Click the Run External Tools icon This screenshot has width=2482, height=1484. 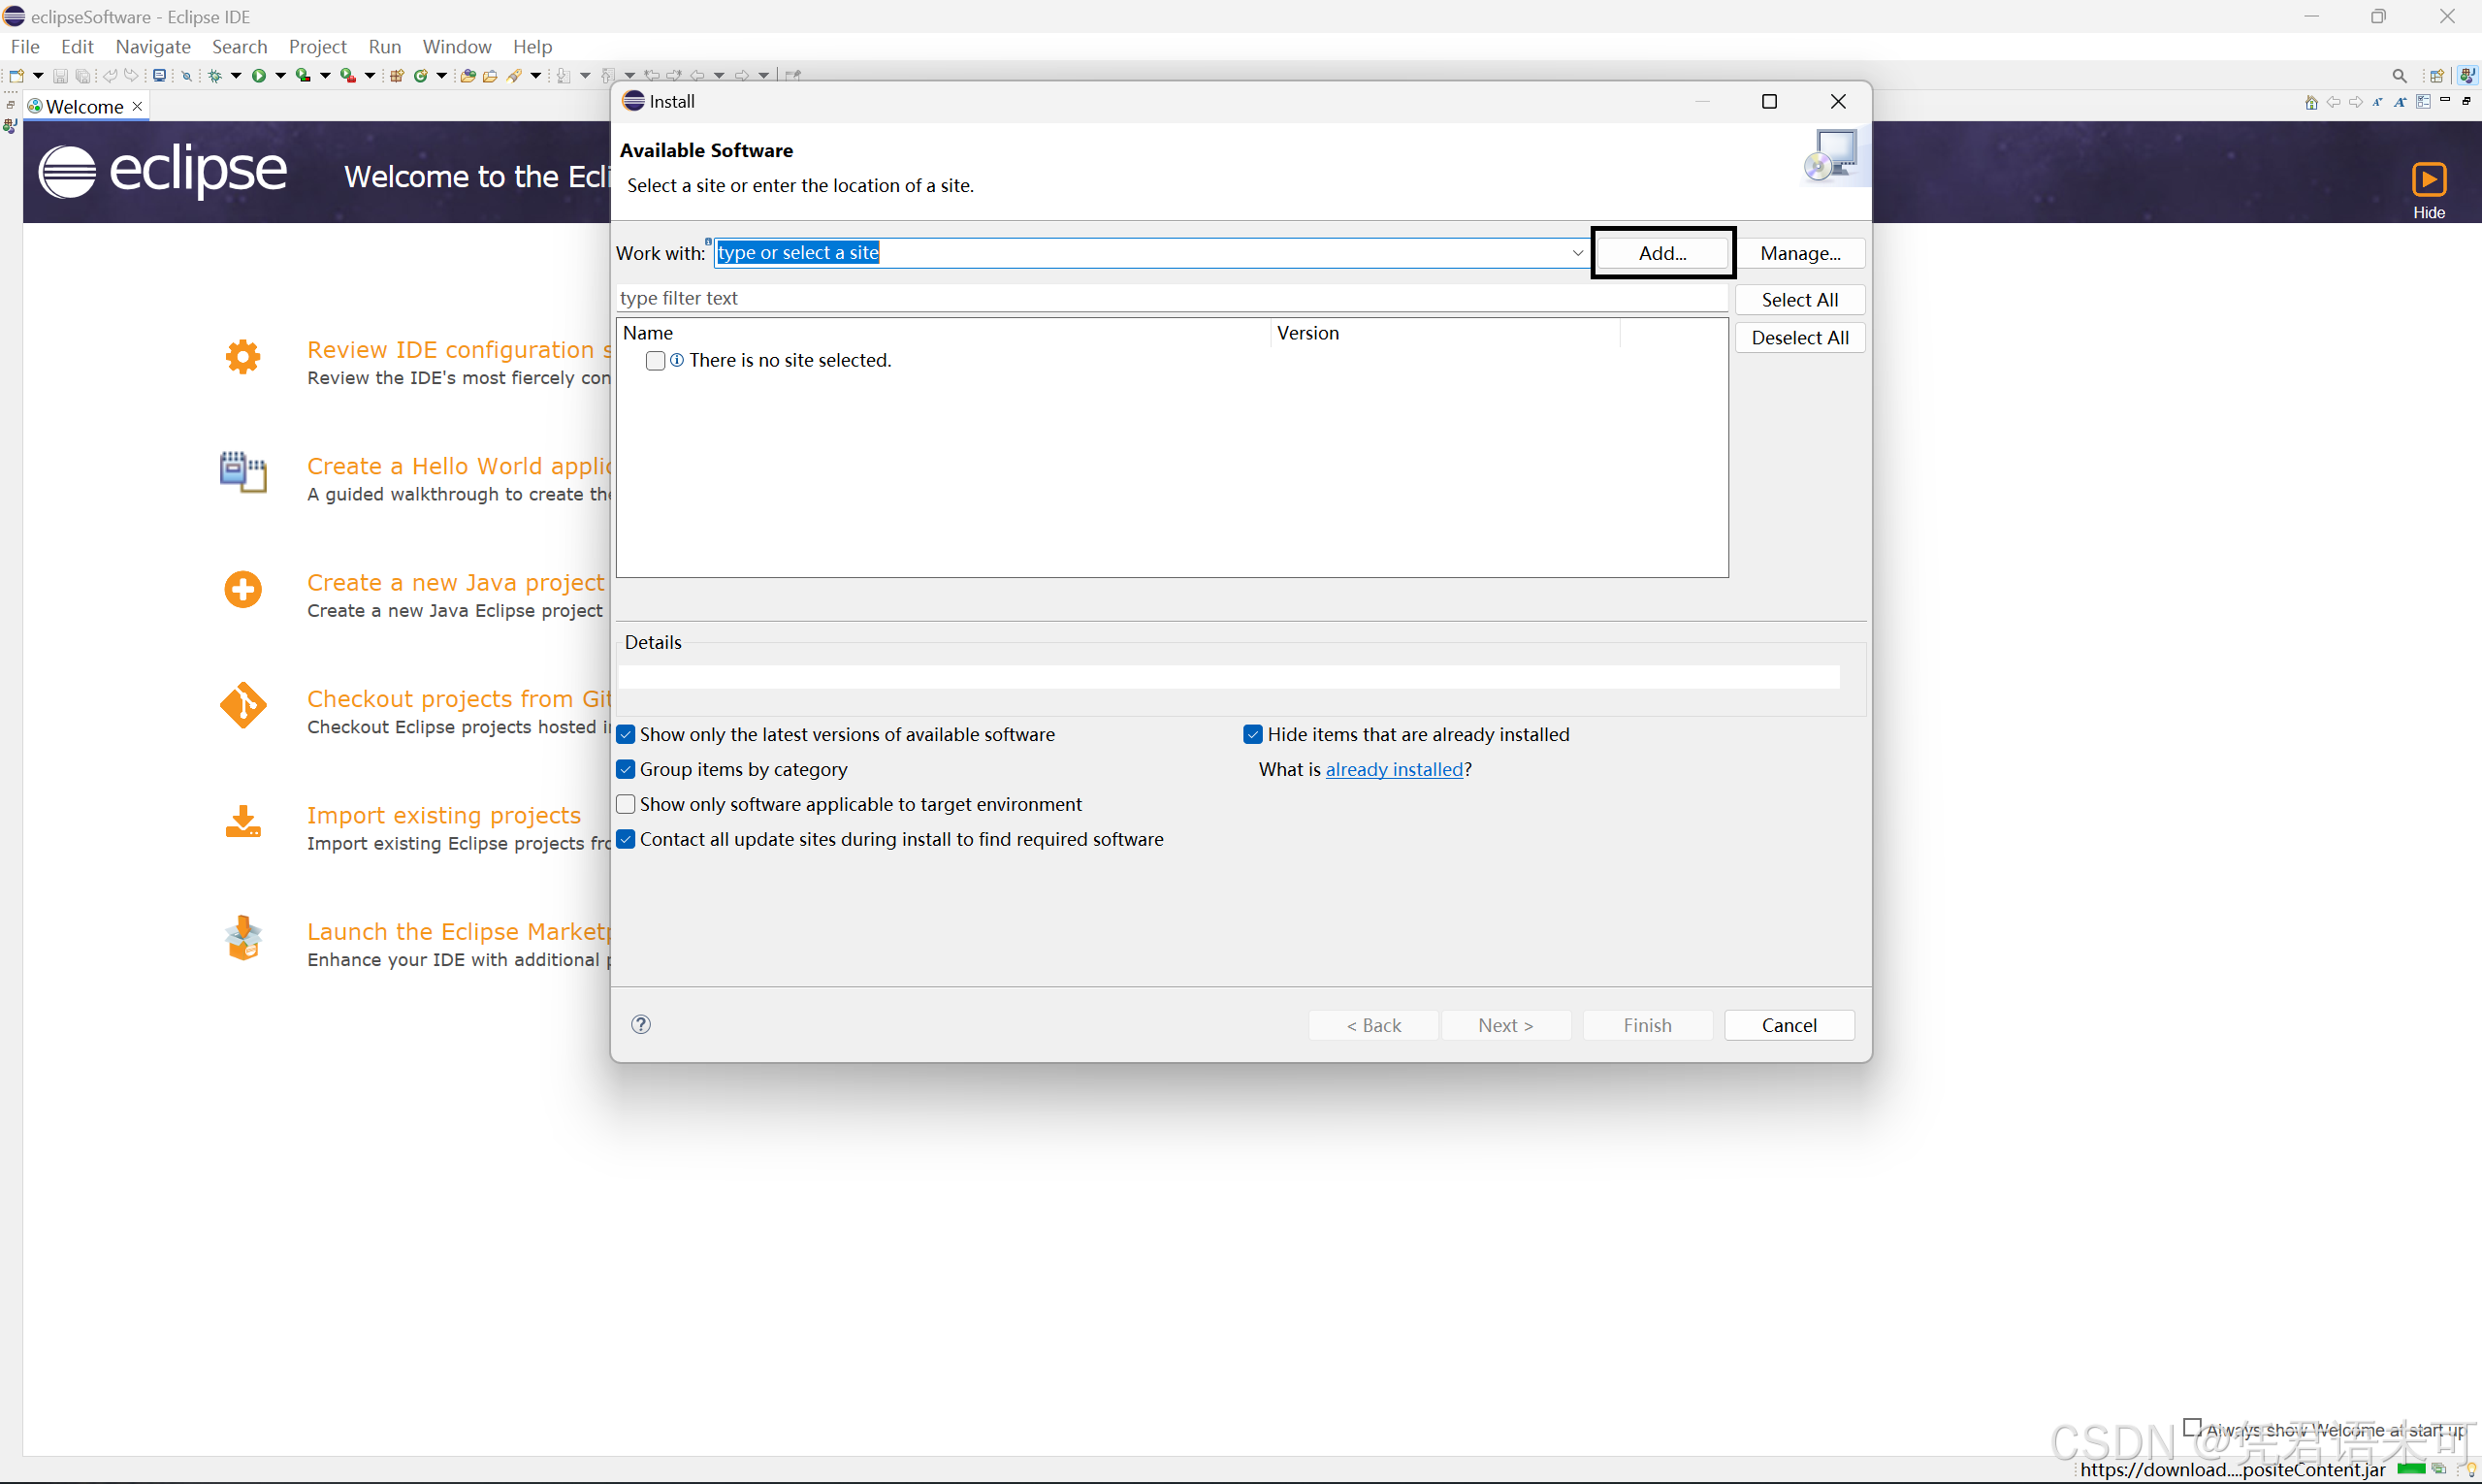(x=348, y=75)
